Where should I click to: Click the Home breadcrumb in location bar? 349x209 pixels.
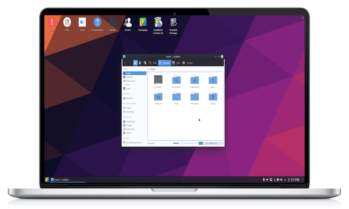coord(152,69)
